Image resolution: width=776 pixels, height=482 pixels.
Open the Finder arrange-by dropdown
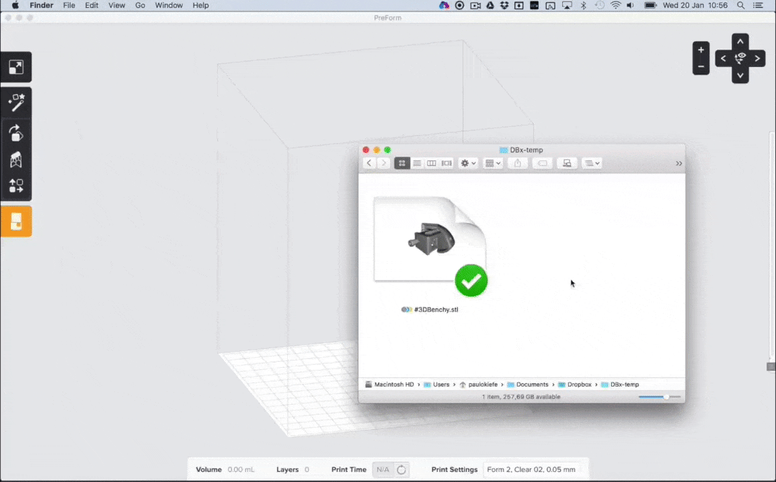(492, 163)
